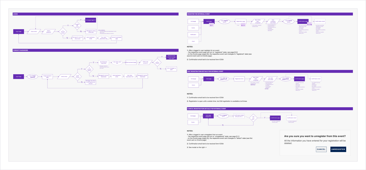The height and width of the screenshot is (170, 366).
Task: Select the 'Message for wrong credentials' box
Action: click(x=91, y=31)
